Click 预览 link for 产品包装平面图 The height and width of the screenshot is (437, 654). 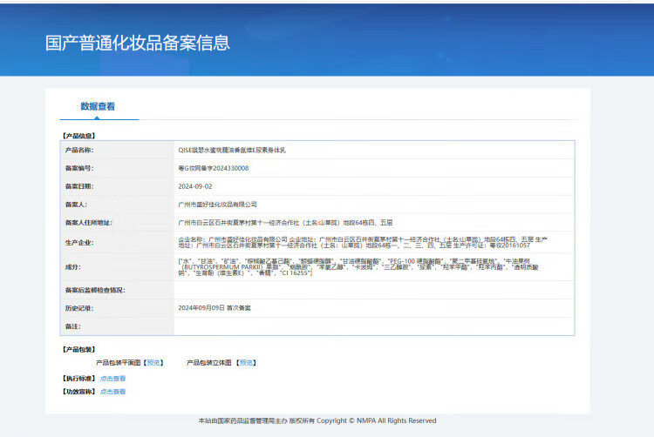pyautogui.click(x=153, y=362)
